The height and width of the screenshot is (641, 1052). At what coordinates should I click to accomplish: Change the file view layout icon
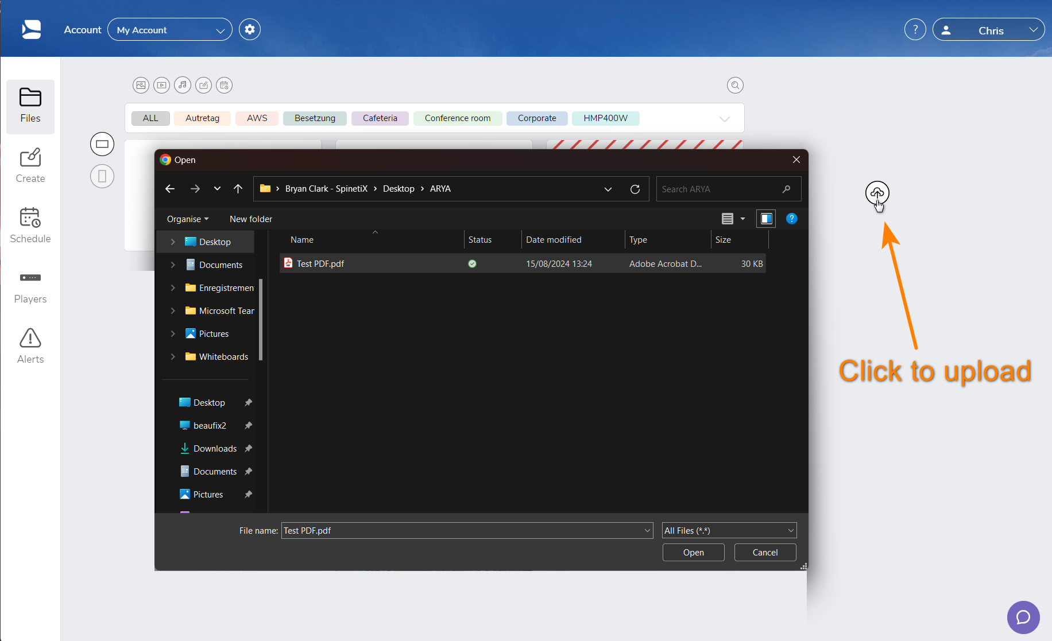tap(728, 219)
